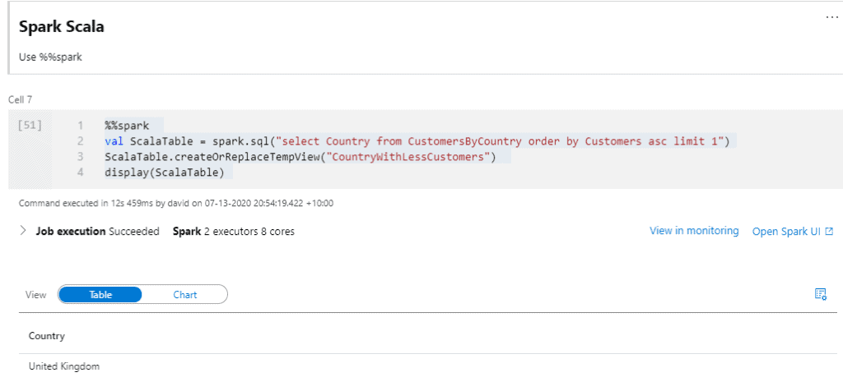Open table view options settings icon

tap(821, 293)
